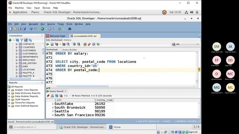239x134 pixels.
Task: Click the POSTAL_CODE column header
Action: coord(104,100)
